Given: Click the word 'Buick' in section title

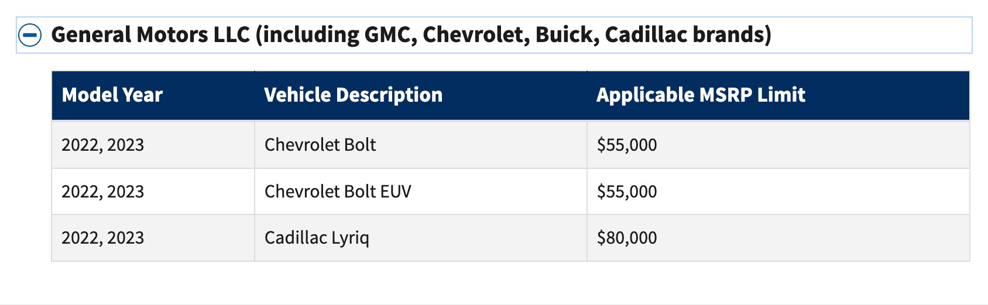Looking at the screenshot, I should [x=567, y=35].
